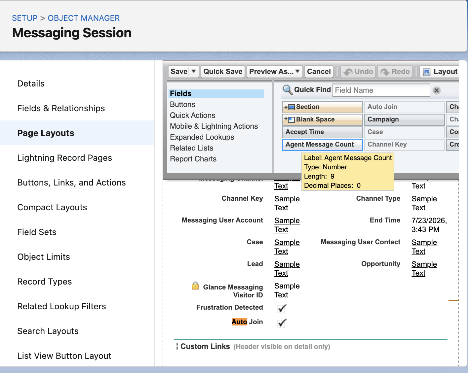468x373 pixels.
Task: Click the Layout properties icon
Action: [x=427, y=72]
